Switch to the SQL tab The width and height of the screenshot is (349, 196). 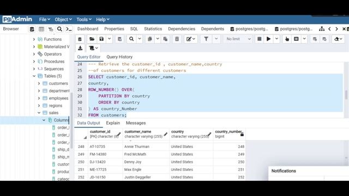pyautogui.click(x=134, y=29)
